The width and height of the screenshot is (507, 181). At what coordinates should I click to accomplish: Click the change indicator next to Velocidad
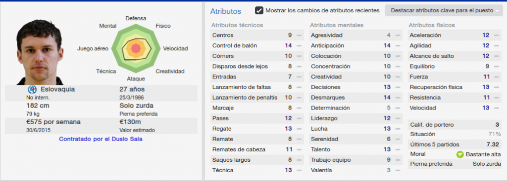[x=496, y=108]
